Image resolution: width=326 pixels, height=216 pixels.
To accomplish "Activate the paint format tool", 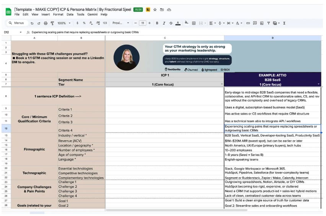I will point(52,23).
